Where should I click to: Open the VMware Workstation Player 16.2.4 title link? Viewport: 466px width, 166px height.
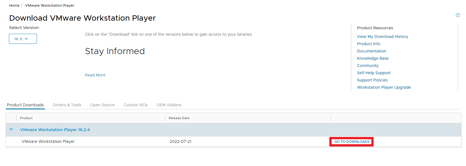pos(55,130)
